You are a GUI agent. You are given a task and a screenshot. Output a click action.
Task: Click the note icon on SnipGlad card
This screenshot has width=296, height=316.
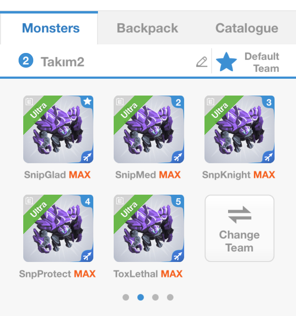[29, 102]
